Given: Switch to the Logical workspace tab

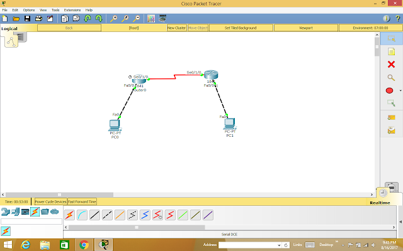Looking at the screenshot, I should click(9, 29).
